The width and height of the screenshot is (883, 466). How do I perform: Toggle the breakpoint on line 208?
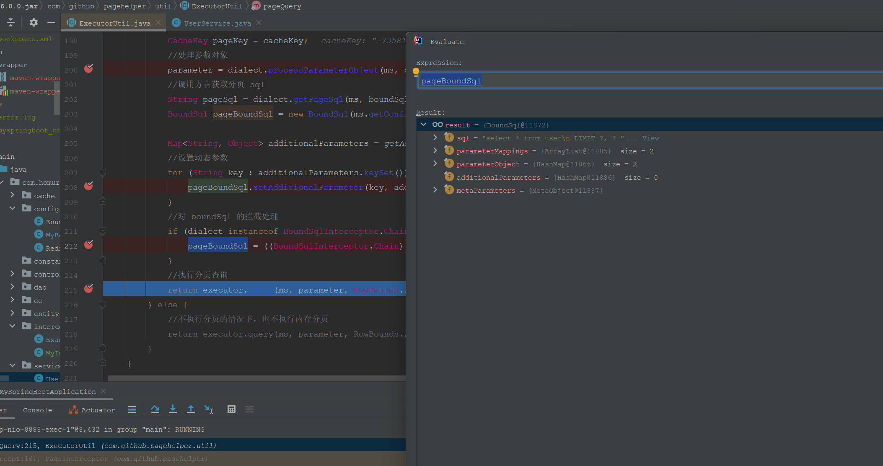(88, 186)
